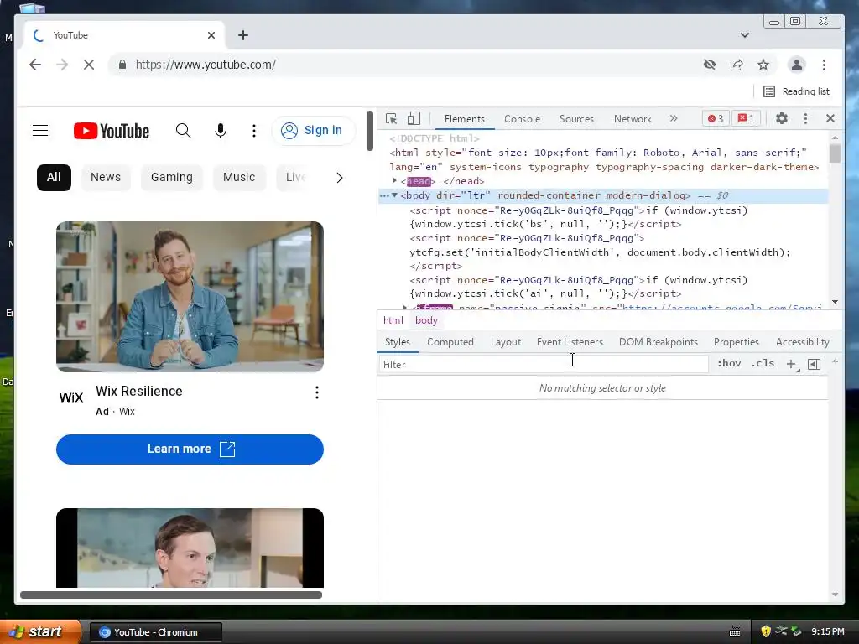Open Properties tab in DevTools
859x644 pixels.
click(x=737, y=342)
